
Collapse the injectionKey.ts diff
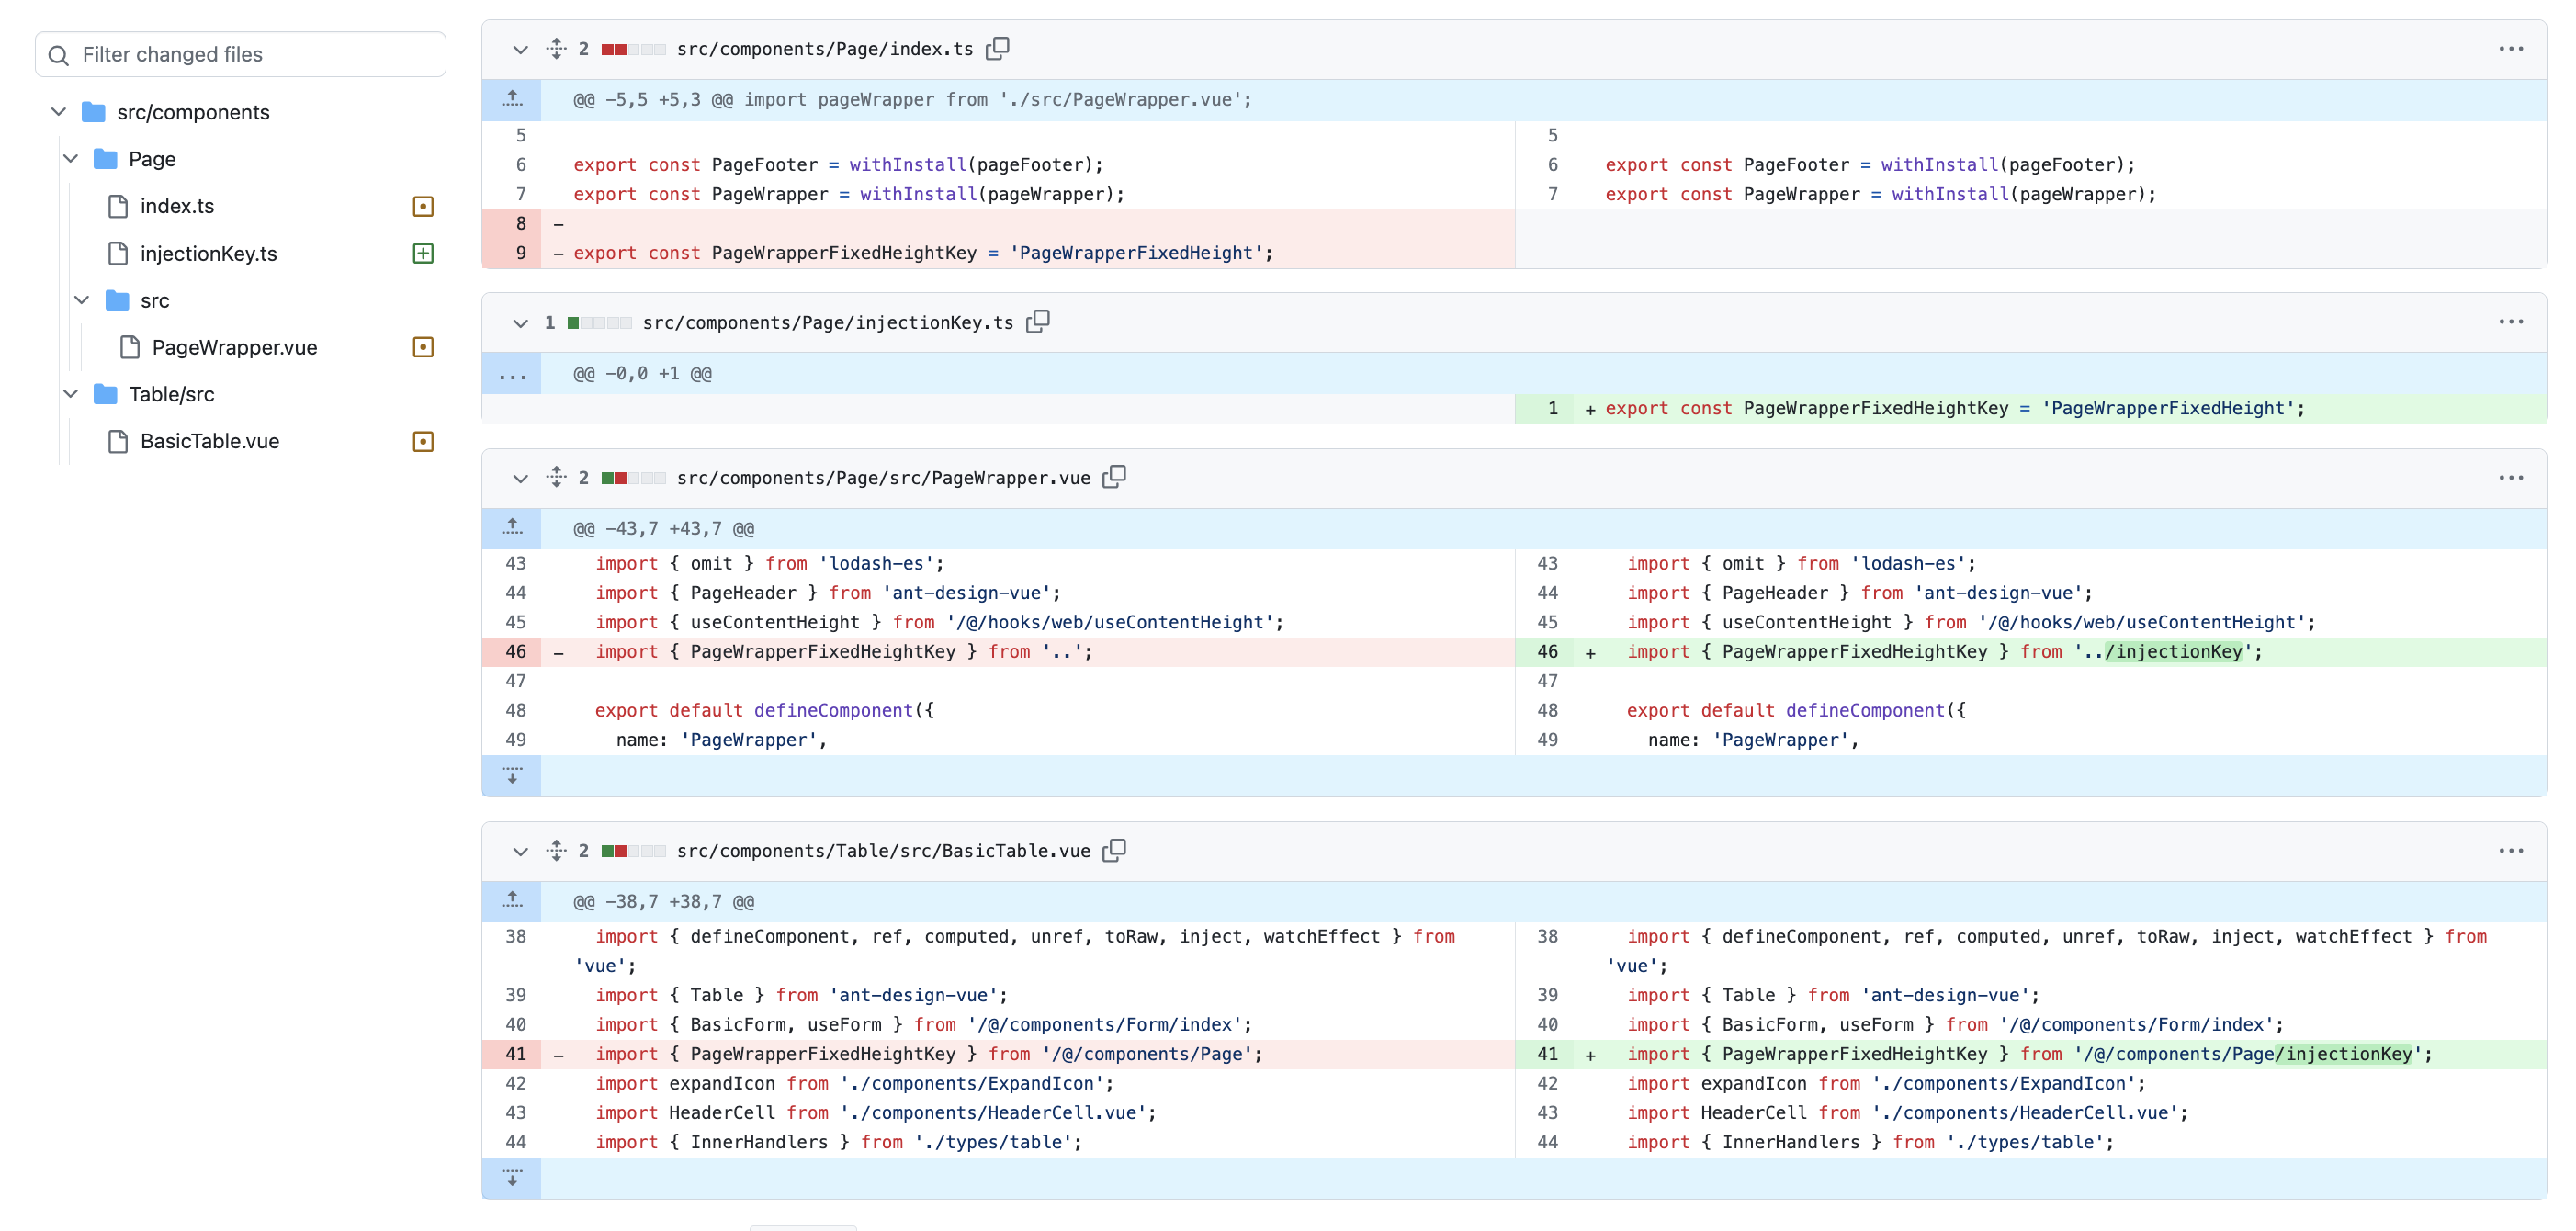pos(520,322)
